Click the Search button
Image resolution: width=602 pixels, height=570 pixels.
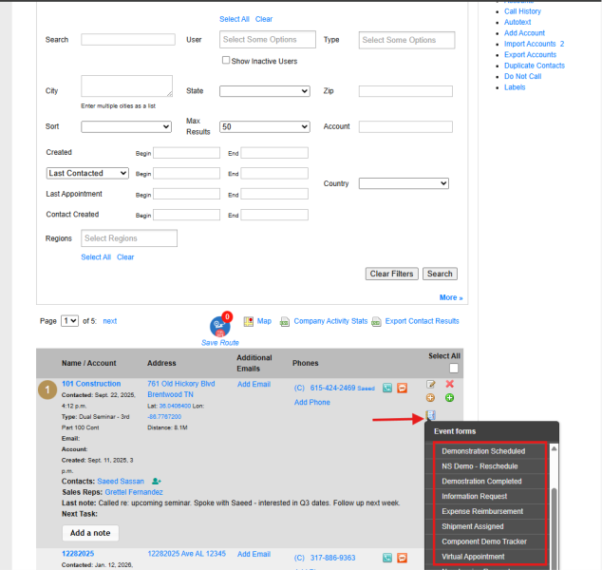(440, 274)
